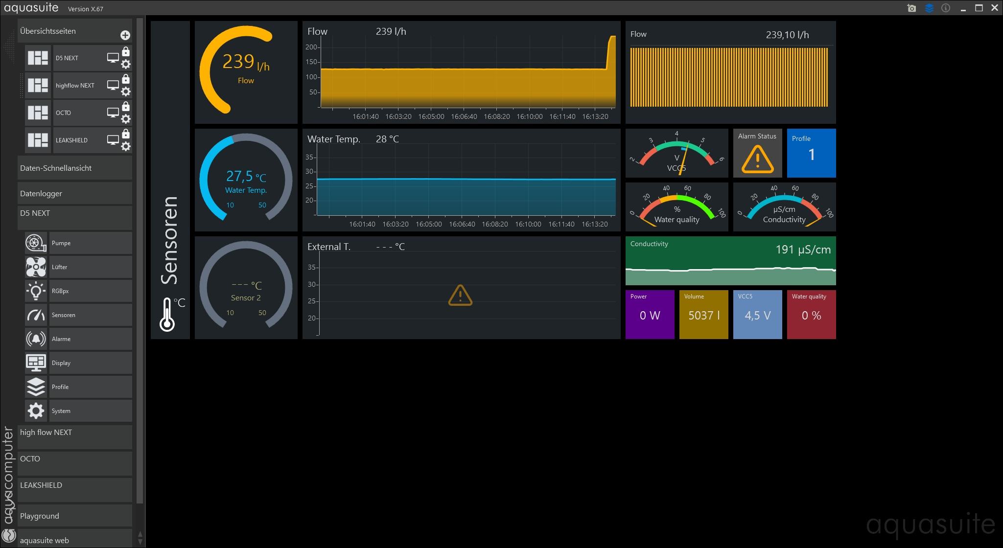Show highflow NEXT page on desktop monitor icon
The image size is (1003, 548).
[x=113, y=86]
